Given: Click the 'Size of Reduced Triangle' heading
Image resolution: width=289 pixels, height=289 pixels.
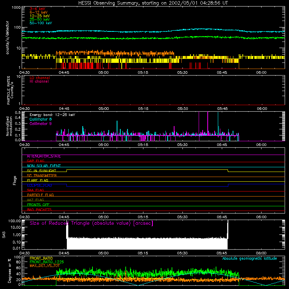Looking at the screenshot, I should pos(91,223).
